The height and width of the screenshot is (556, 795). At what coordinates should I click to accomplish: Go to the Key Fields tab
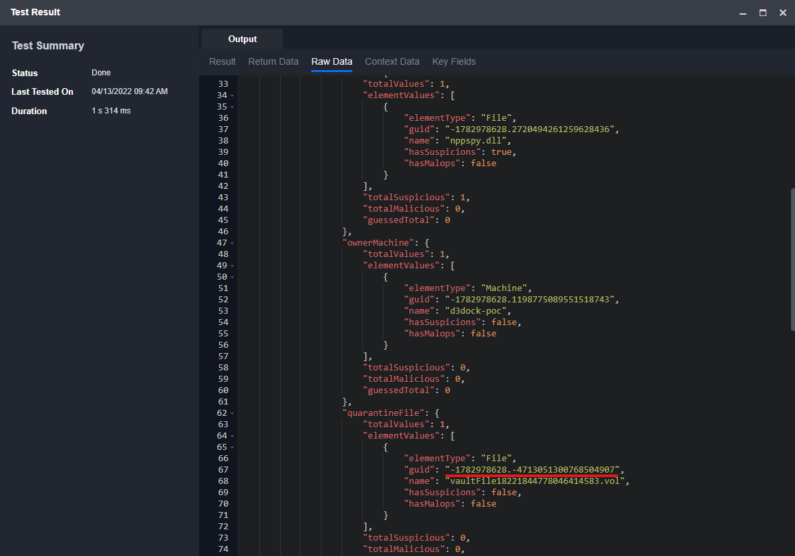pos(454,61)
